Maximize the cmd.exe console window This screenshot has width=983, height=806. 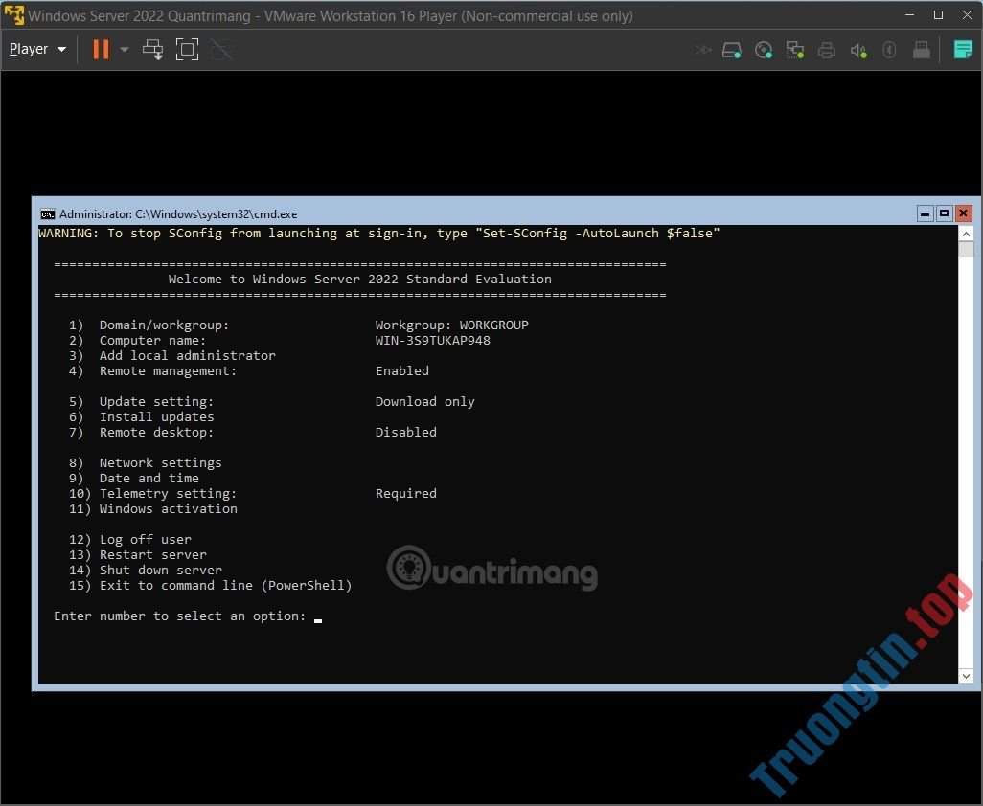944,213
